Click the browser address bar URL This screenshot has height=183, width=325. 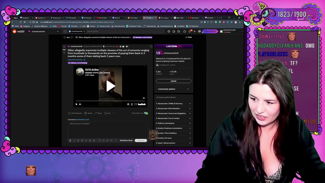click(x=77, y=22)
